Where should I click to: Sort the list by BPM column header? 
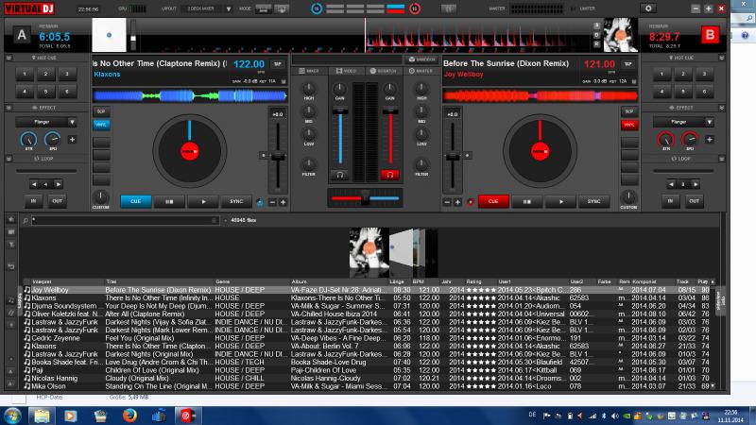pyautogui.click(x=419, y=281)
